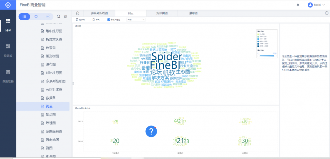Click the file icon beside 流向地图
Viewport: 330px width, 159px height.
tap(42, 140)
